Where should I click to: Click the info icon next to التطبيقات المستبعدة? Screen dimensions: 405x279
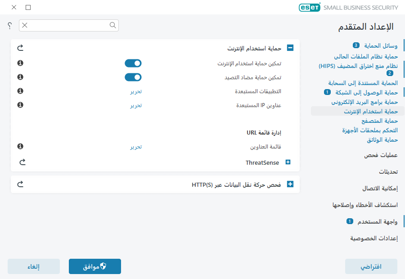coord(19,91)
